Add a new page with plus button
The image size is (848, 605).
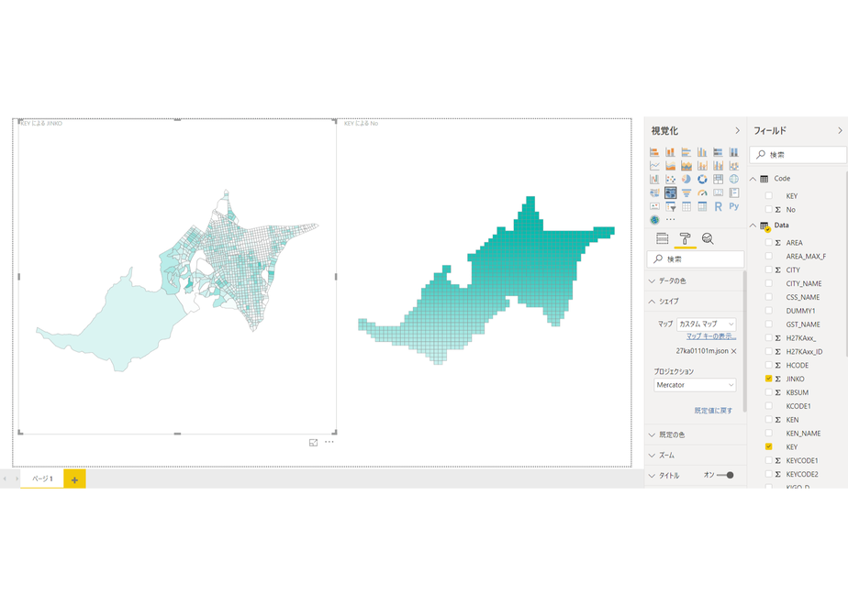click(74, 479)
